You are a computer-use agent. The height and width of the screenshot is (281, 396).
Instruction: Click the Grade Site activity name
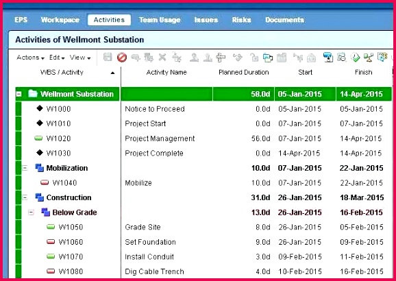pos(143,227)
